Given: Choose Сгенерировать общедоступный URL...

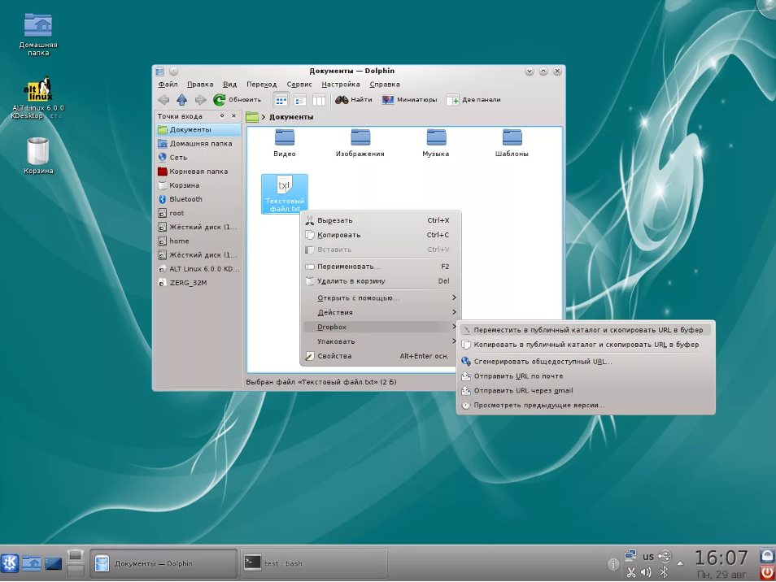Looking at the screenshot, I should [586, 362].
